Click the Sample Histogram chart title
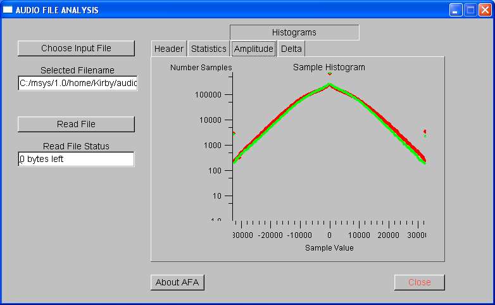495x305 pixels. 329,67
